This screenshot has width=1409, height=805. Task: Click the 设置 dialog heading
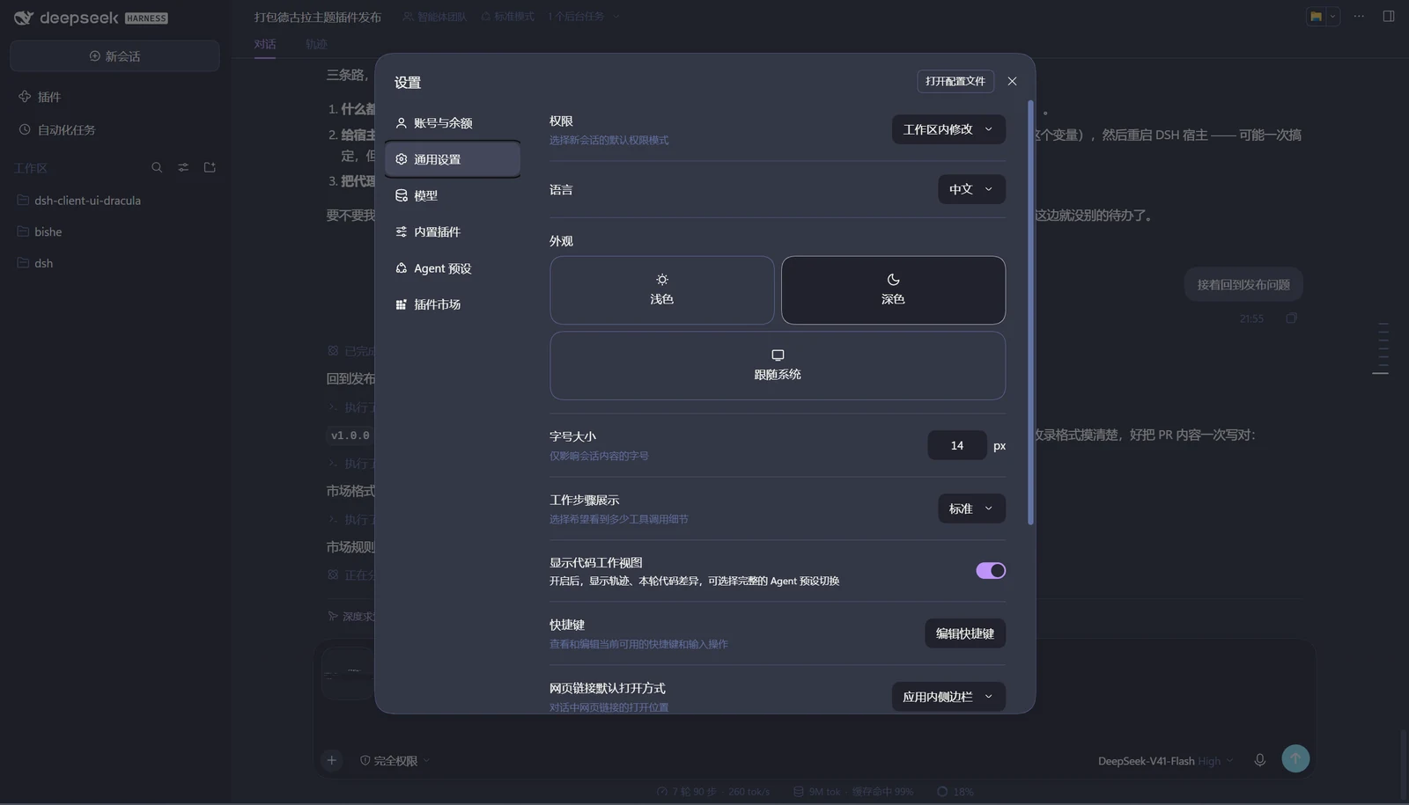click(x=408, y=83)
